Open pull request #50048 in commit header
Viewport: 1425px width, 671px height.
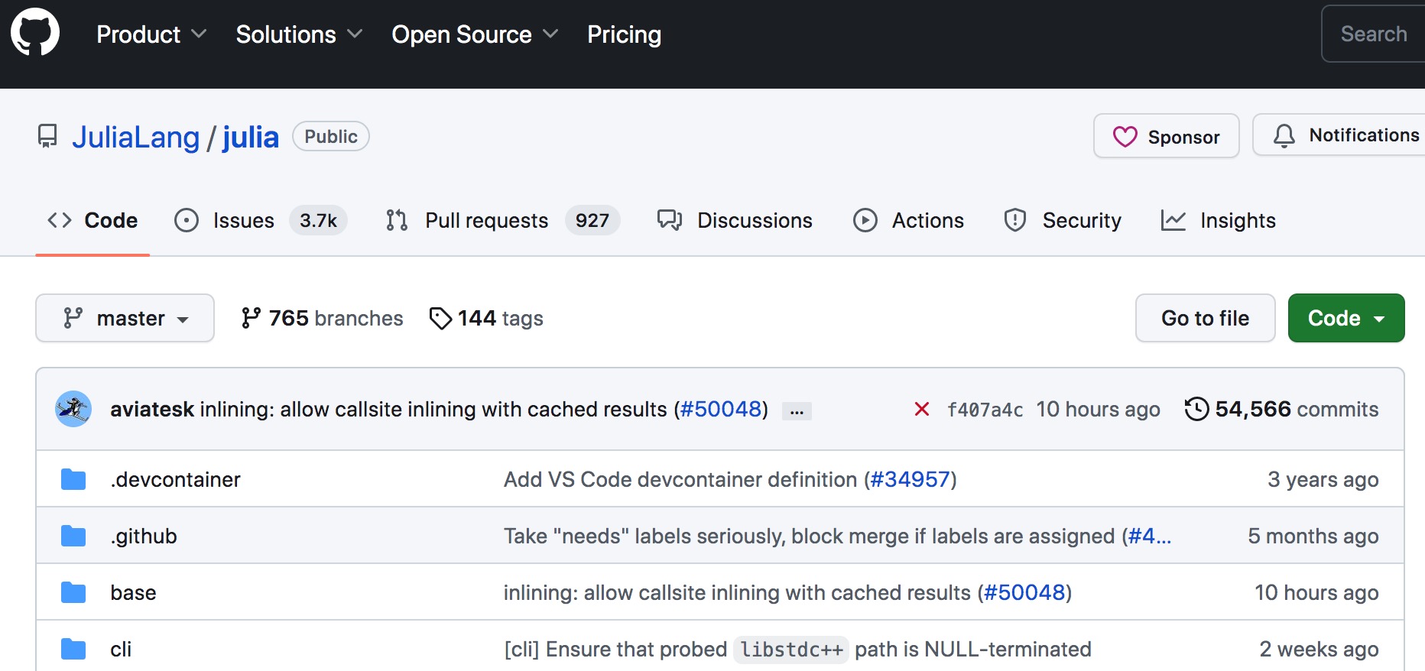pyautogui.click(x=721, y=409)
